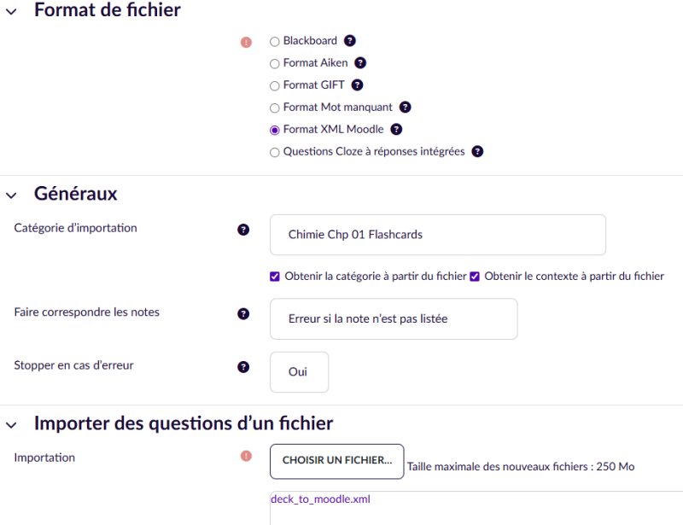Viewport: 683px width, 525px height.
Task: Show help for Format GIFT
Action: [x=357, y=85]
